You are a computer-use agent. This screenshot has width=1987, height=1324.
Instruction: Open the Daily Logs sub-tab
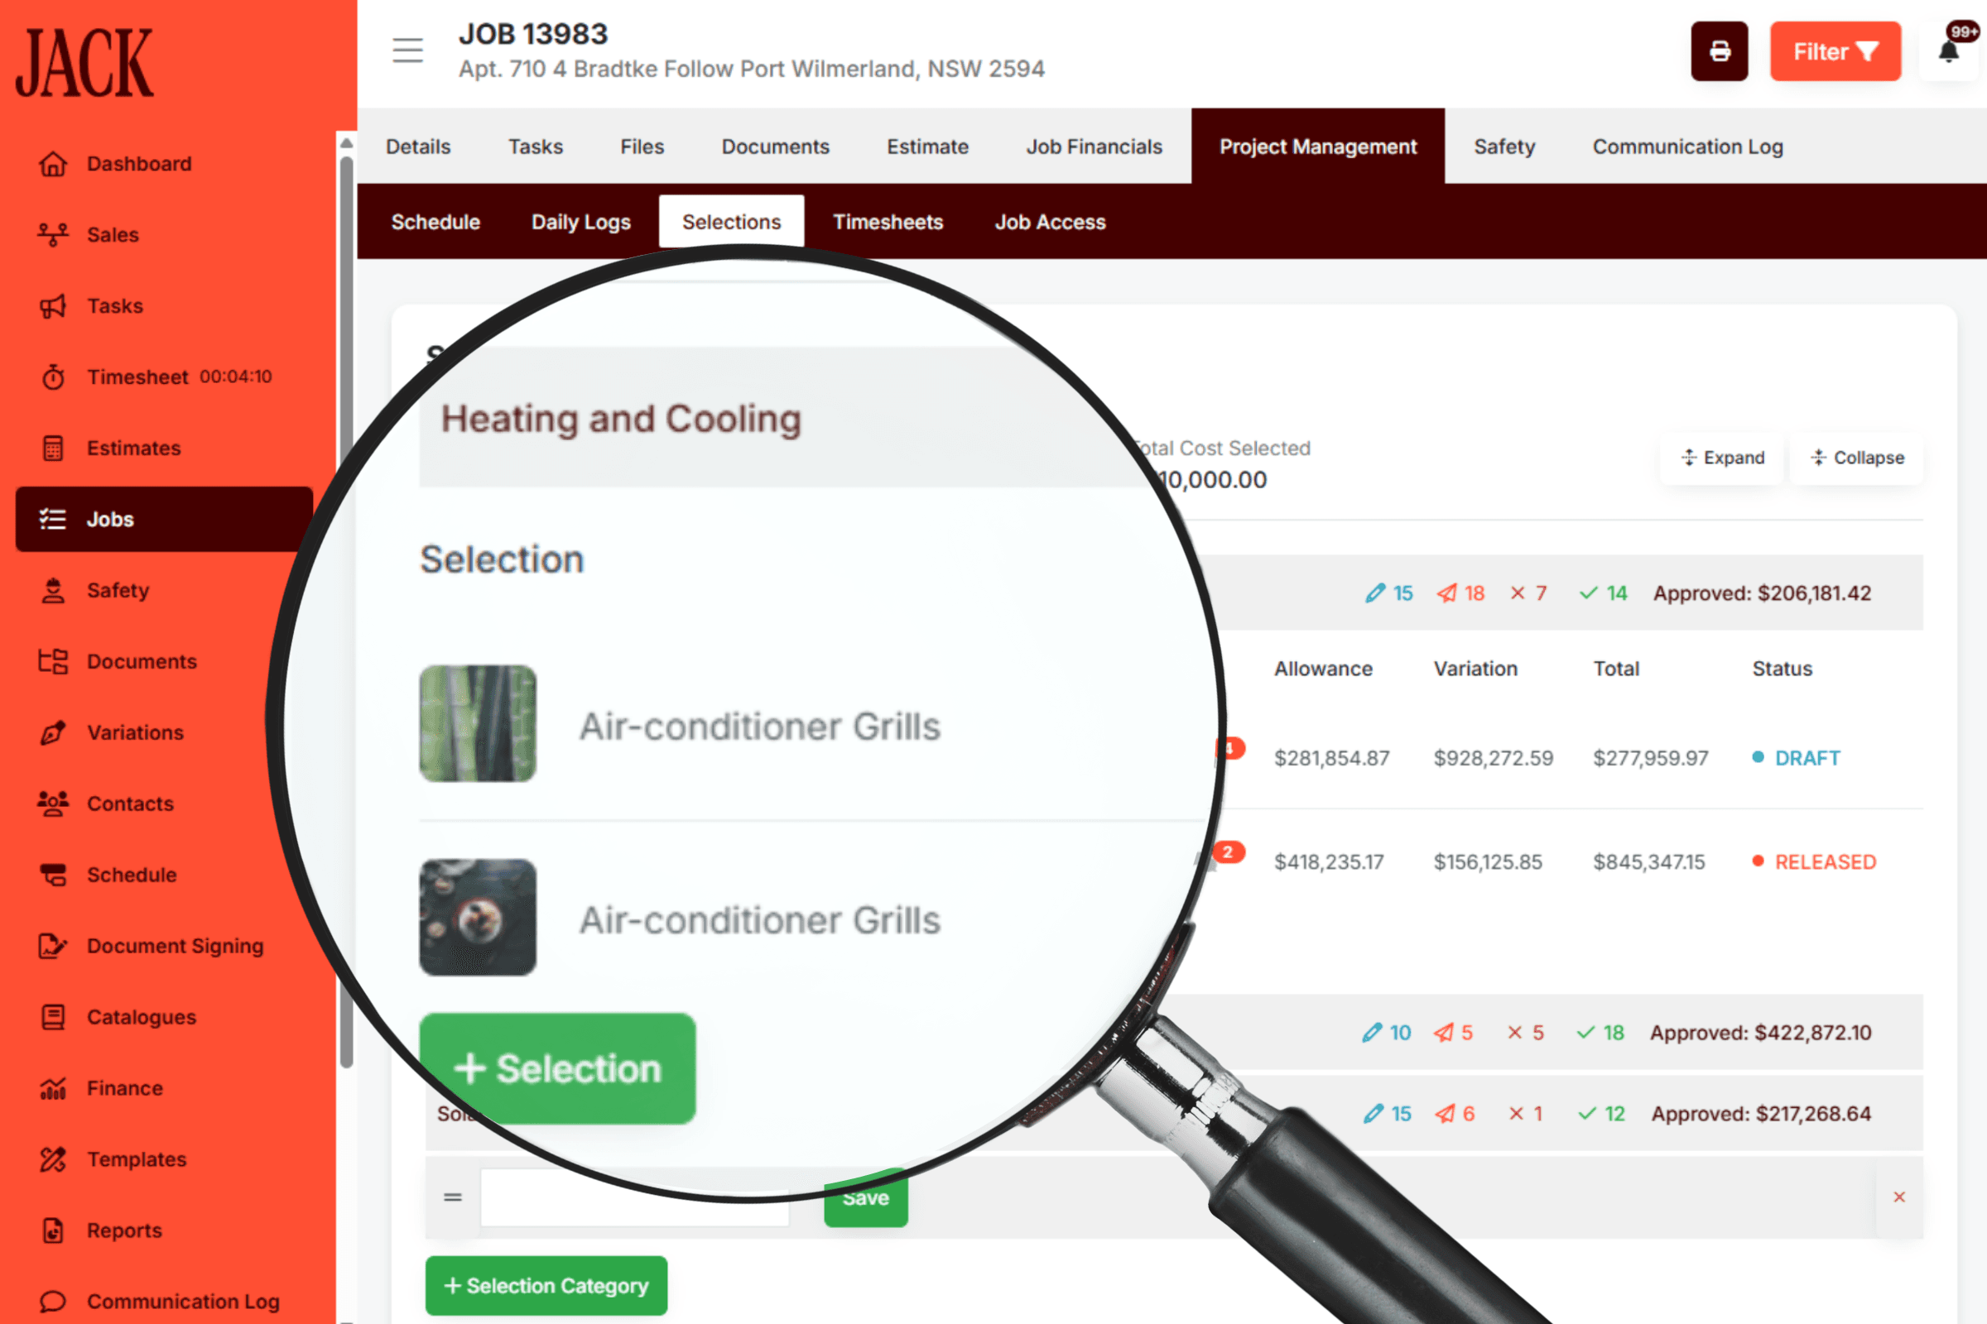580,222
